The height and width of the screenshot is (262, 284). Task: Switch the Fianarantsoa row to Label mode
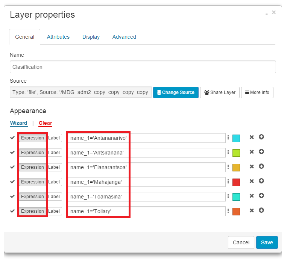click(54, 167)
